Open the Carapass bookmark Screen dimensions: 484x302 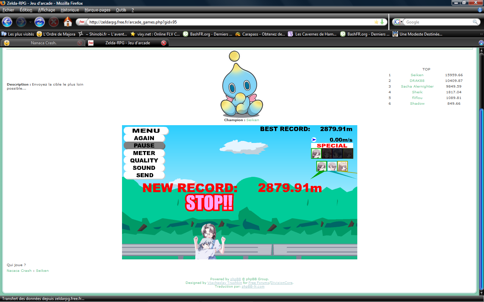click(260, 34)
